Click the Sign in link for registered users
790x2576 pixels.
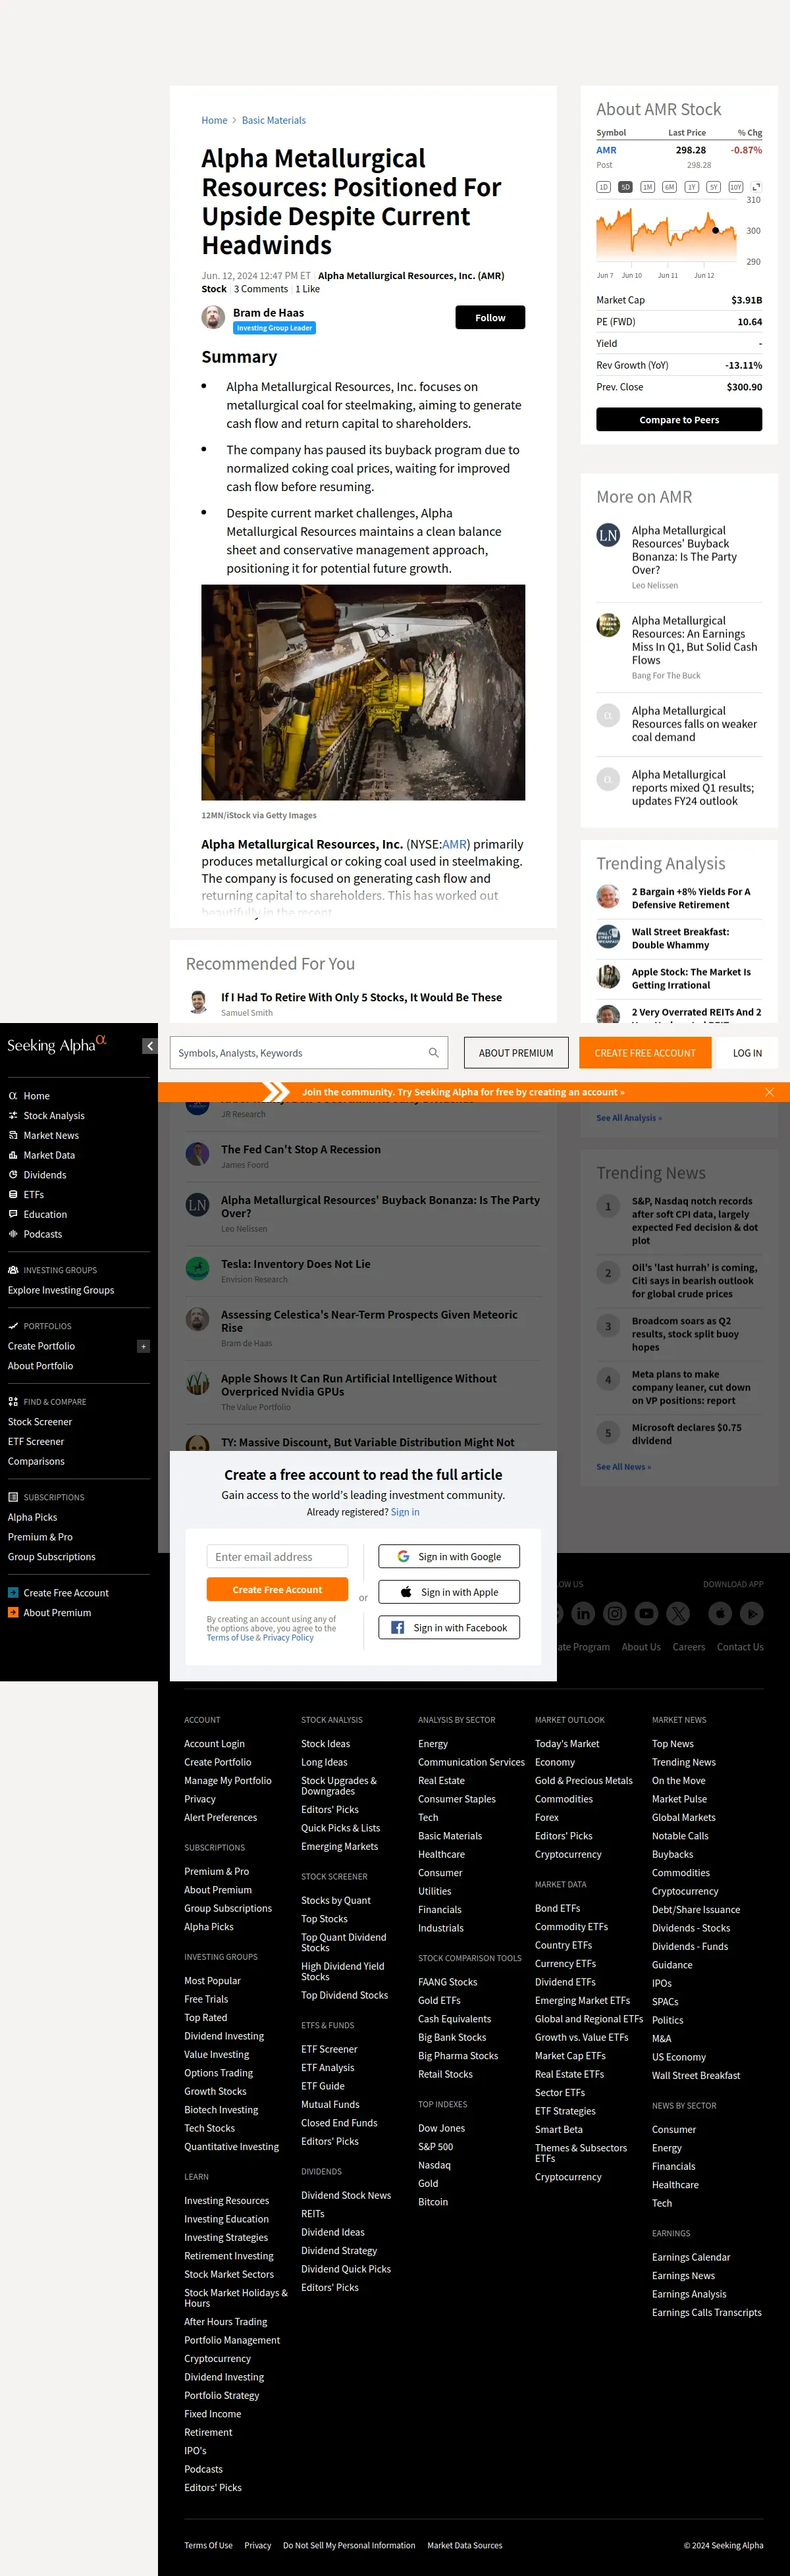pyautogui.click(x=405, y=1512)
